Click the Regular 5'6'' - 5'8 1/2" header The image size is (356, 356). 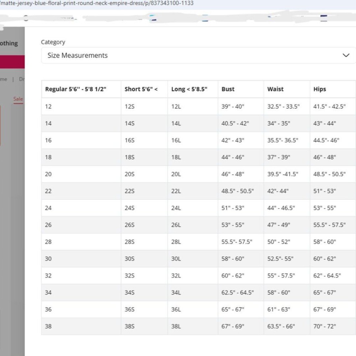click(x=76, y=89)
